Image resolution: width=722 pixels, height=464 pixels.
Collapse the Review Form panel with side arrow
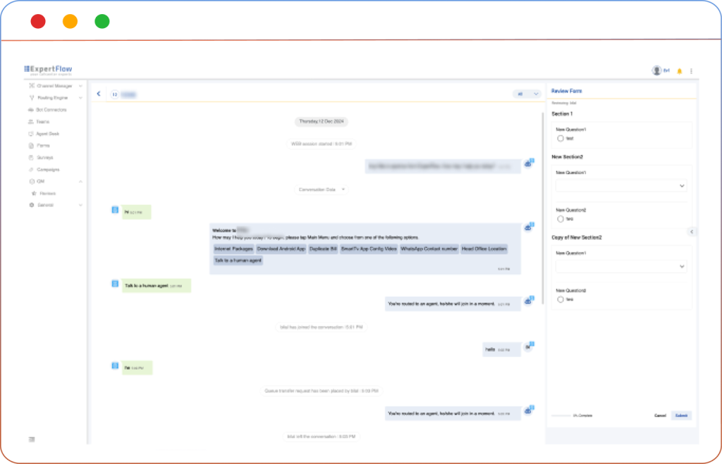coord(692,232)
